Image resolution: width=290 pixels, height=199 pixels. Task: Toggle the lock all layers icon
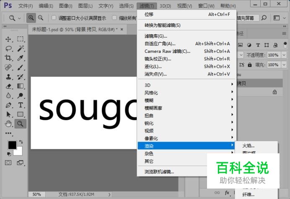click(250, 65)
